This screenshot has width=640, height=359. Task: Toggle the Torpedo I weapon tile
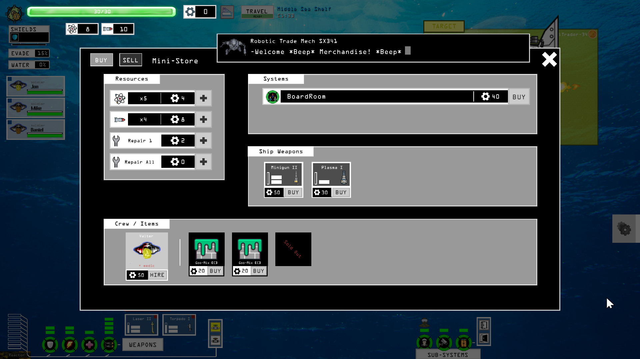pos(179,325)
